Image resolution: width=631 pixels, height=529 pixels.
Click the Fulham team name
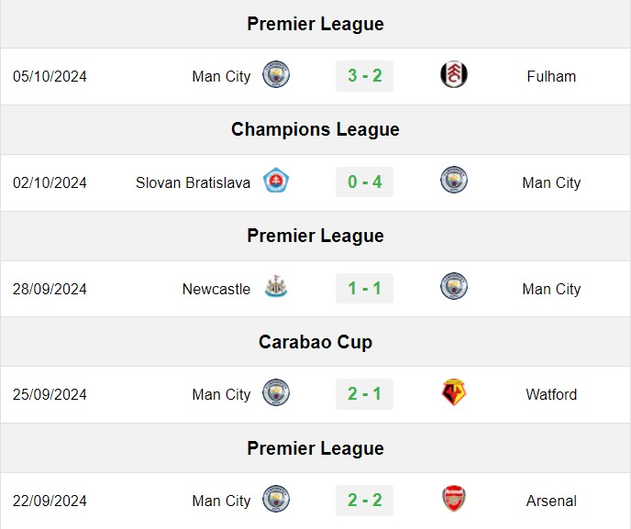pos(551,76)
